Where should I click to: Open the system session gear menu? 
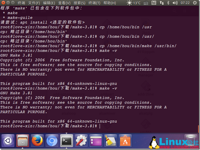pyautogui.click(x=195, y=3)
